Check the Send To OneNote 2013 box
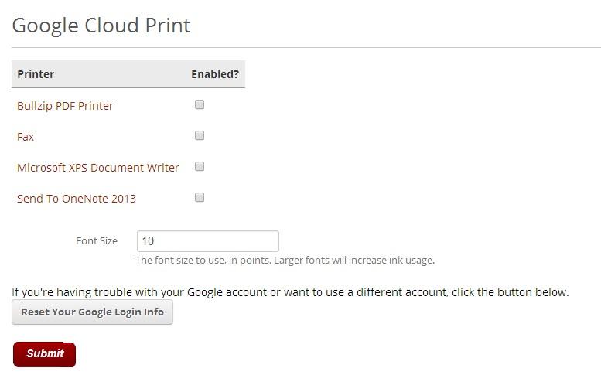 pos(200,198)
